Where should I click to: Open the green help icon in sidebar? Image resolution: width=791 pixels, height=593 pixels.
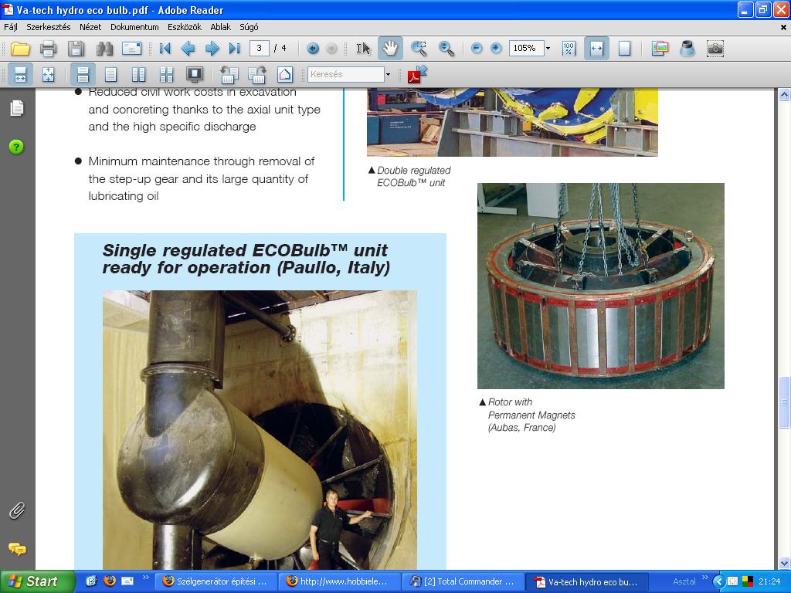pos(16,147)
